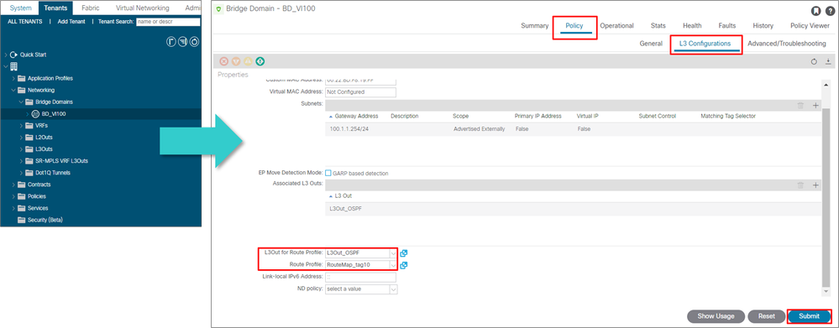Click the Show Usage button

pyautogui.click(x=716, y=316)
